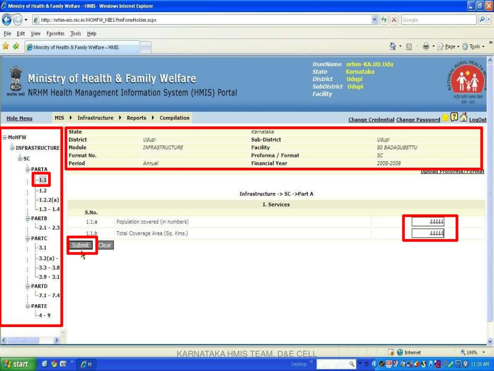
Task: Open the yellow mail envelope icon in portal
Action: pyautogui.click(x=445, y=118)
